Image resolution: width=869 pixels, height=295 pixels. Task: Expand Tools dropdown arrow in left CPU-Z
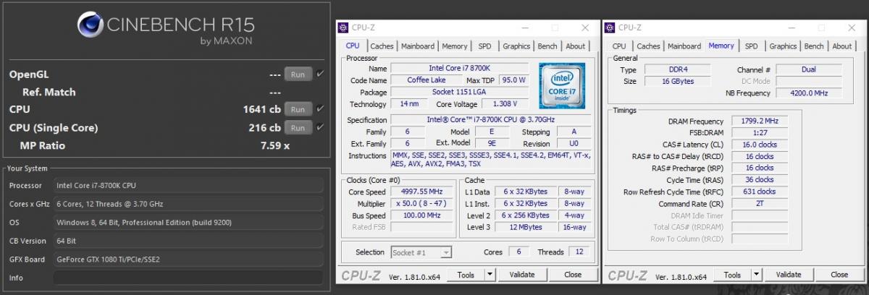click(490, 275)
